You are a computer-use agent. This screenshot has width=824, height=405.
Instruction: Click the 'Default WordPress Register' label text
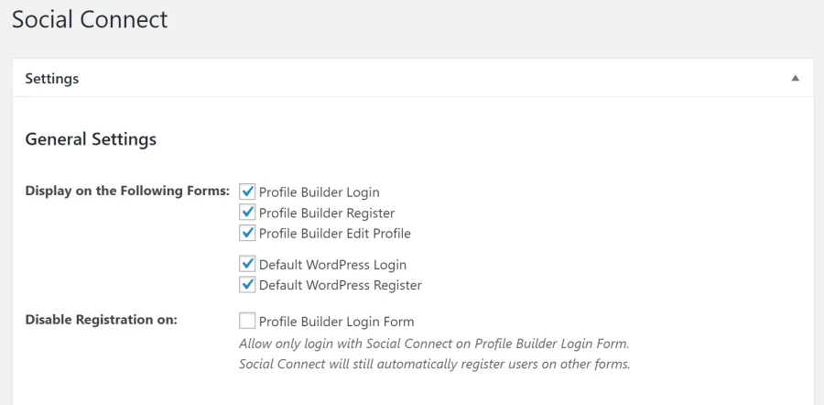point(341,285)
